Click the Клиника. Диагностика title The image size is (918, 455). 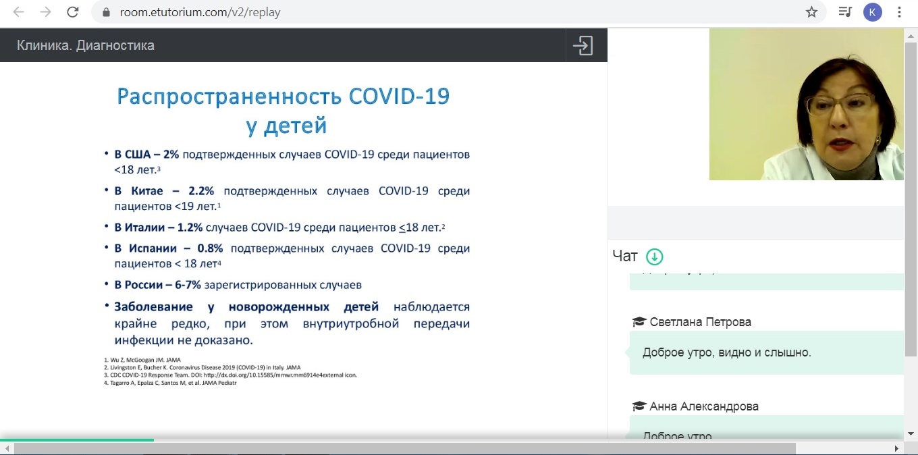point(86,45)
